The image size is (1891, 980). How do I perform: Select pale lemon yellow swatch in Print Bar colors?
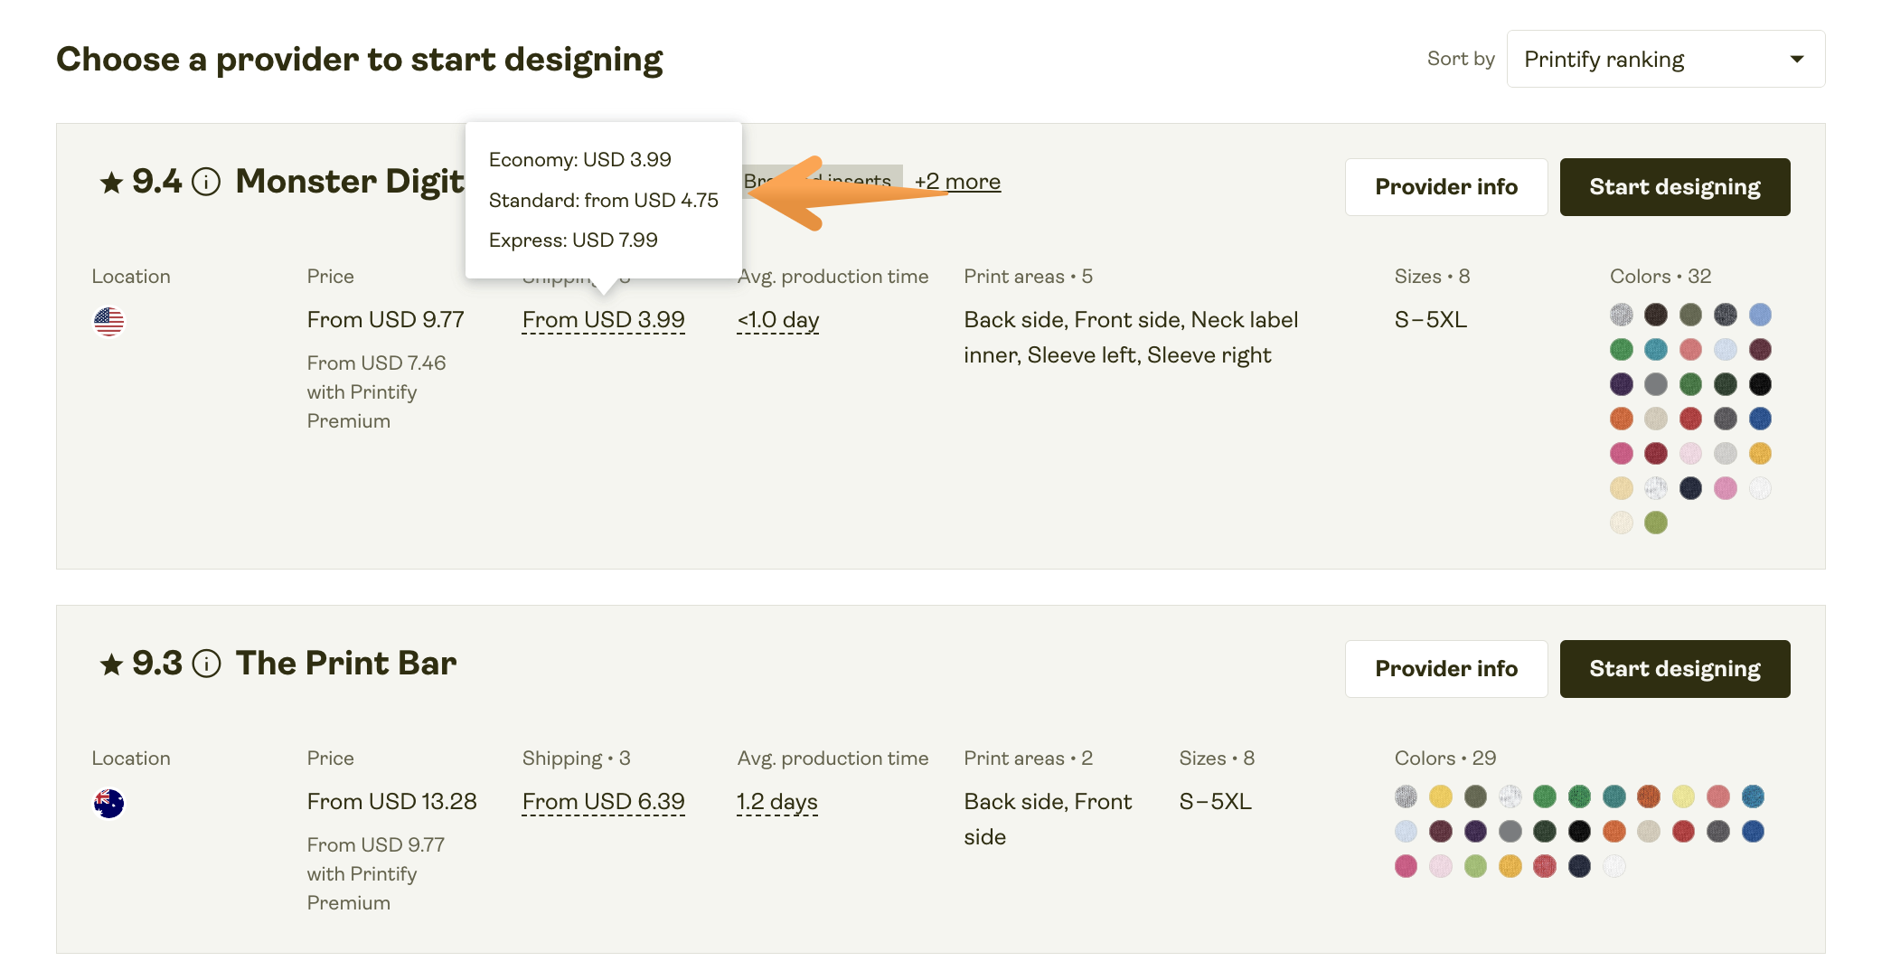(x=1683, y=796)
